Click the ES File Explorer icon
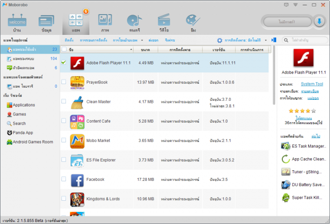The height and width of the screenshot is (224, 330). 77,161
